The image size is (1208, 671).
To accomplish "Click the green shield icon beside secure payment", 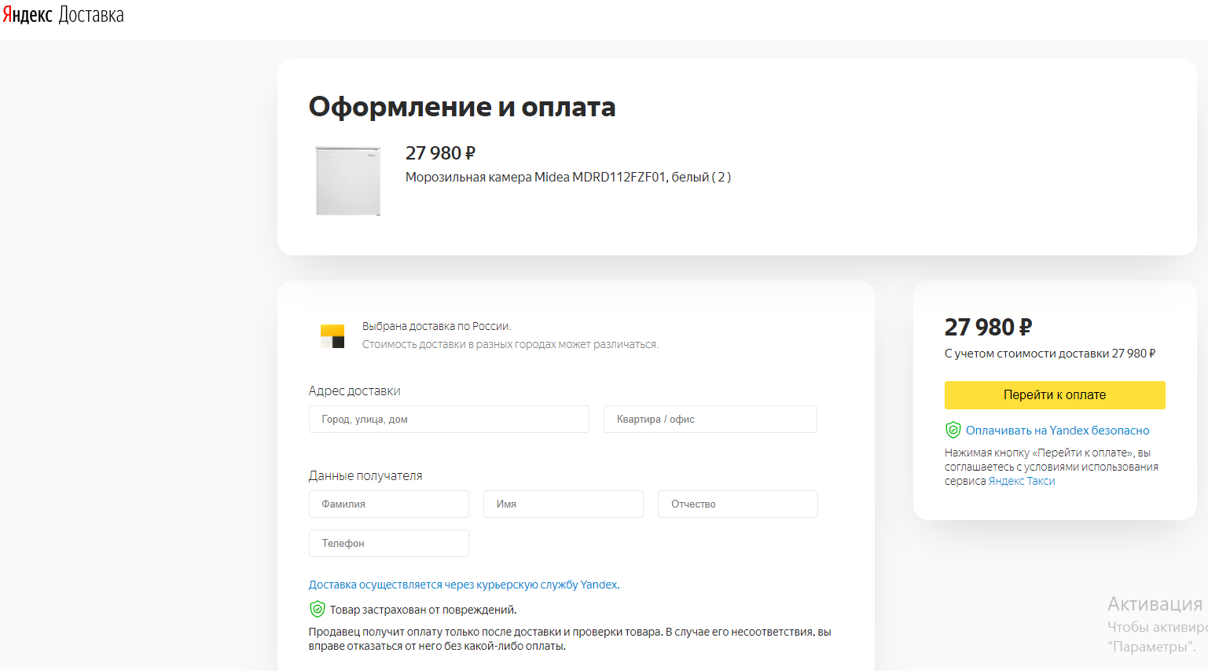I will point(953,430).
